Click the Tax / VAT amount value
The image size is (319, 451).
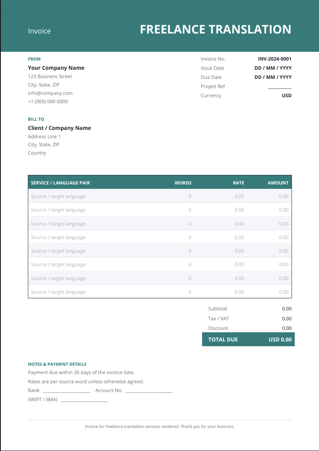(x=286, y=319)
